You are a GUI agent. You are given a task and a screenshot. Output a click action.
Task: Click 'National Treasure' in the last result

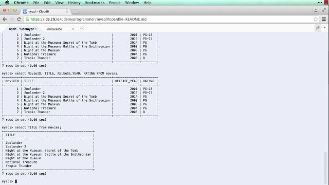point(21,162)
